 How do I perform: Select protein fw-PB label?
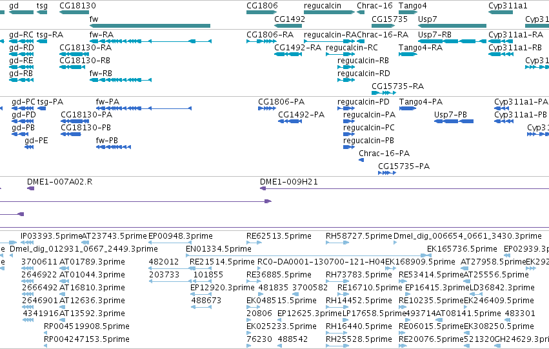click(x=107, y=141)
